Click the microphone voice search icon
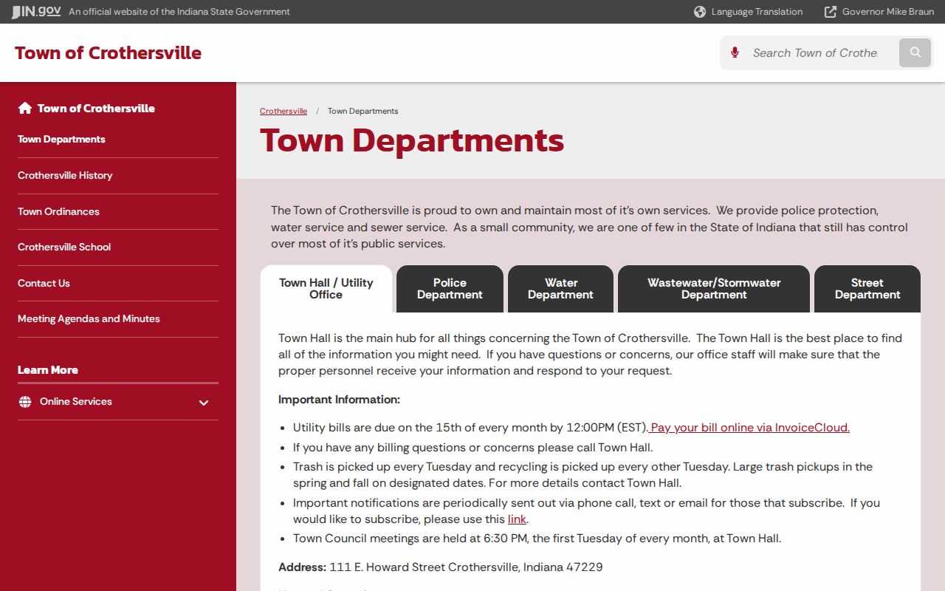This screenshot has height=591, width=945. [735, 52]
